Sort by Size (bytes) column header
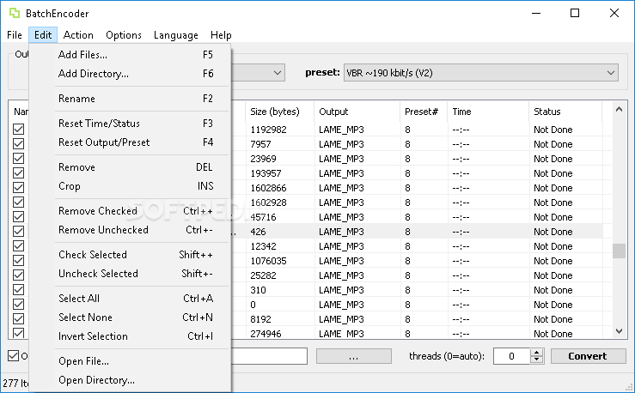Screen dimensions: 635x393 (x=275, y=112)
